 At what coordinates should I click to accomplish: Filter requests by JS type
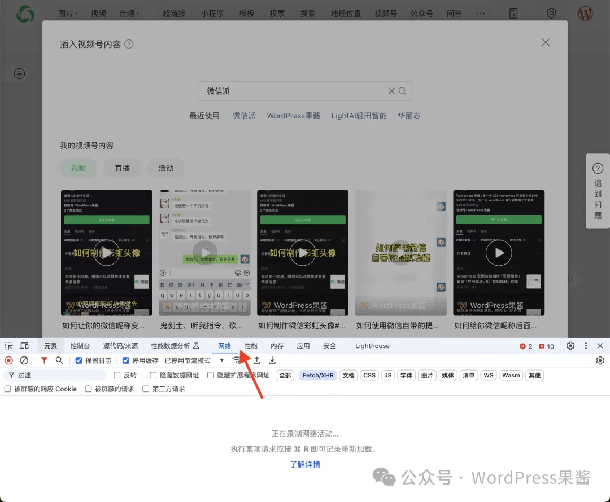click(388, 375)
